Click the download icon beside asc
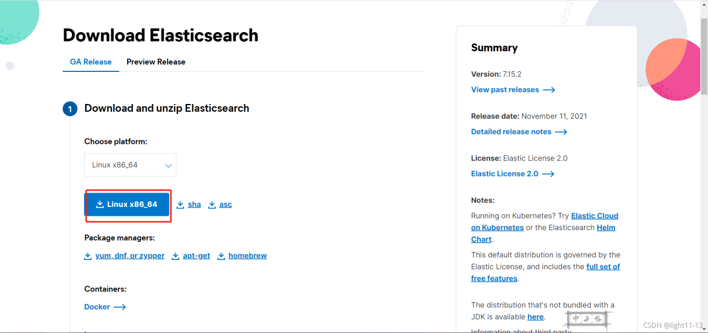Viewport: 708px width, 333px height. 212,205
